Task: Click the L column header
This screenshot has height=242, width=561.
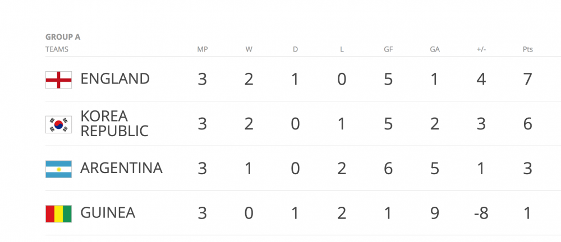Action: click(x=342, y=49)
